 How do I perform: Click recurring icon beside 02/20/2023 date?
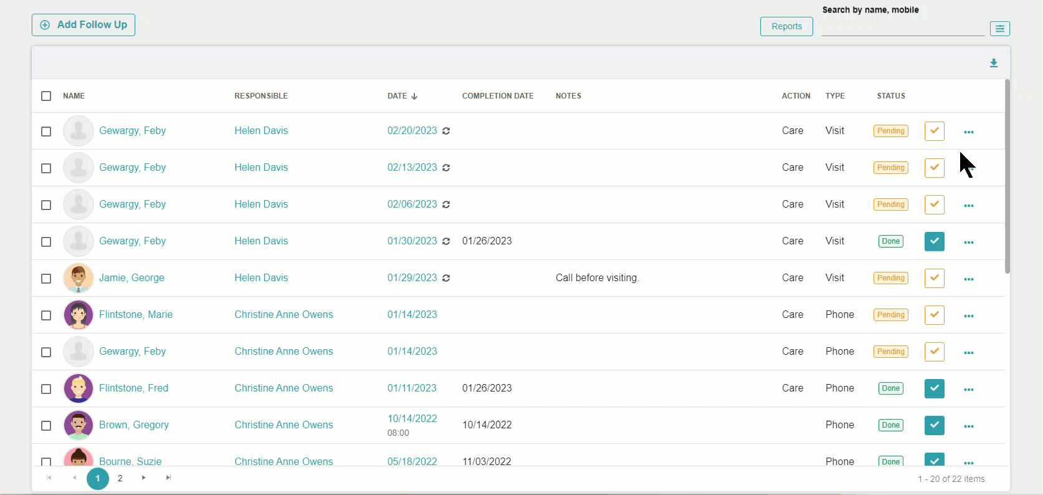[x=446, y=131]
